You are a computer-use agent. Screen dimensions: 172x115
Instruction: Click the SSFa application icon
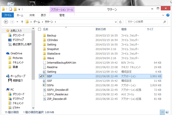coord(44,85)
